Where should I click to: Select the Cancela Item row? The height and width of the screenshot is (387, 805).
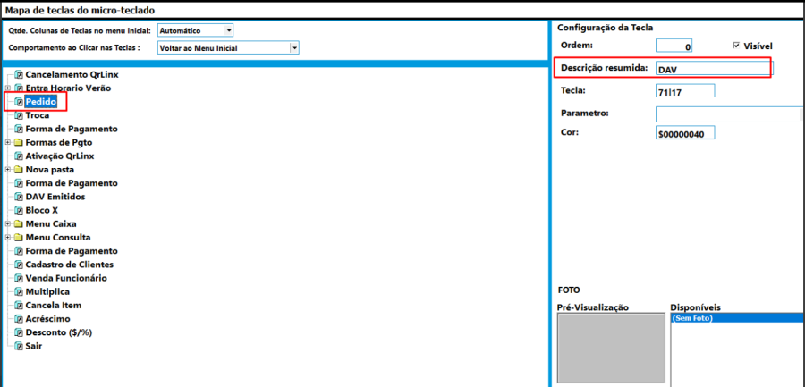pyautogui.click(x=54, y=306)
